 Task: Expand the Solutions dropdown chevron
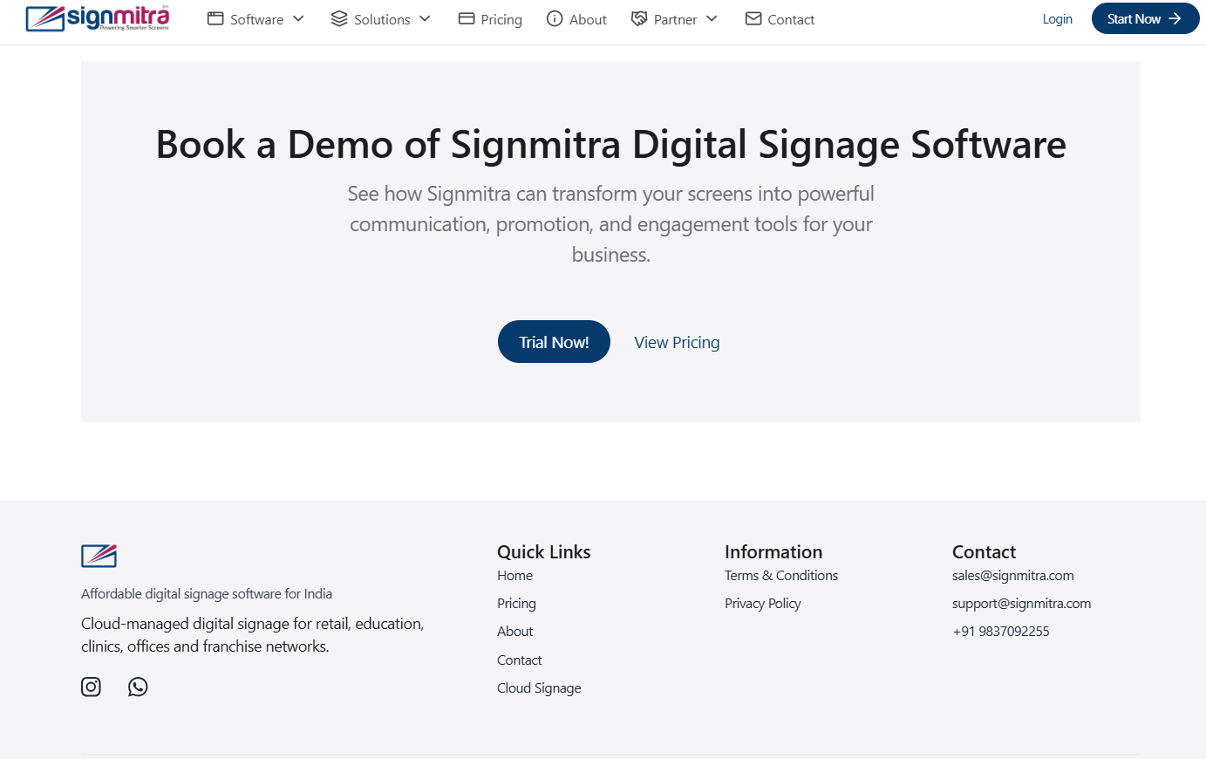tap(425, 18)
